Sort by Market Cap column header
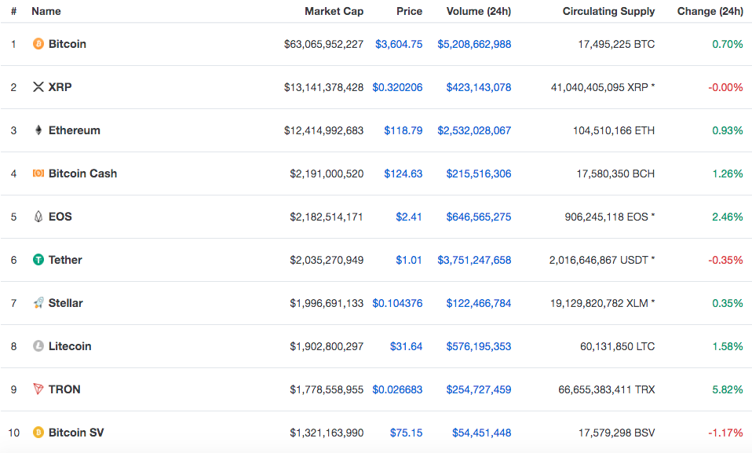752x453 pixels. [334, 11]
